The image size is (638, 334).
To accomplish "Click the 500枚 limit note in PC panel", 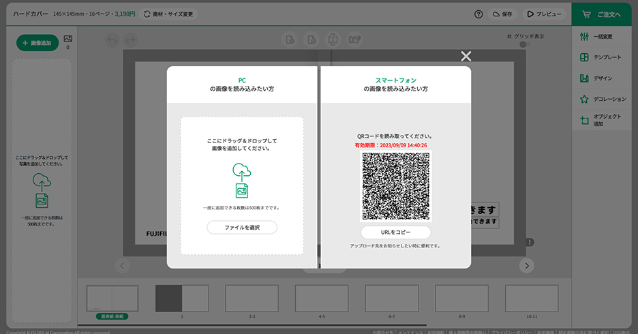I will tap(242, 208).
